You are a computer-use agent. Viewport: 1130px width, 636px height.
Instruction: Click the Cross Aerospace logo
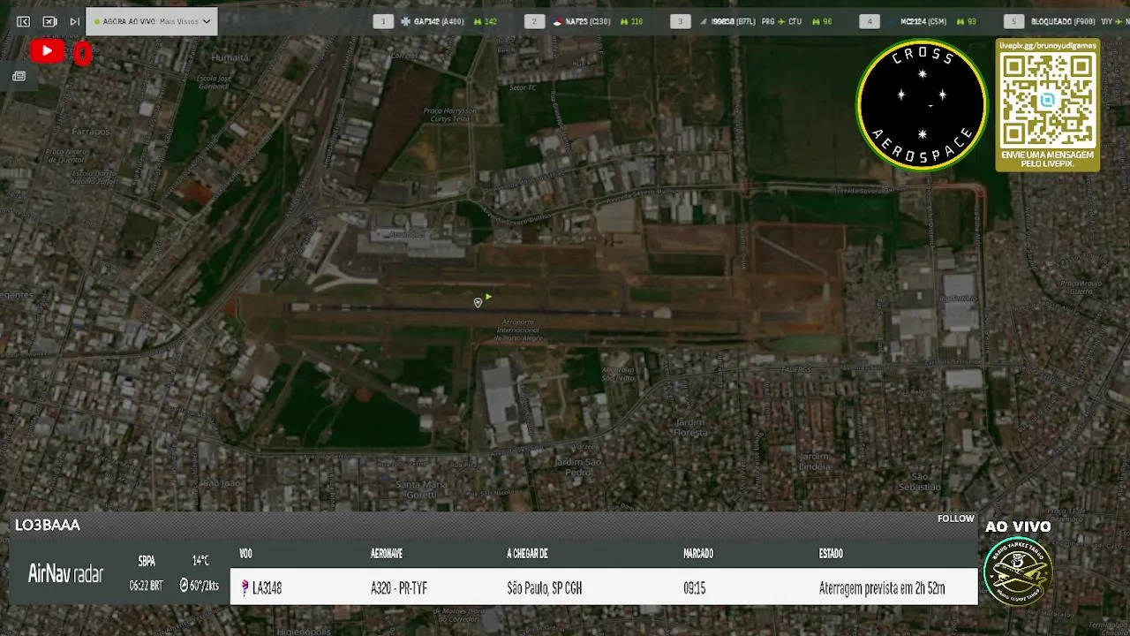point(922,105)
